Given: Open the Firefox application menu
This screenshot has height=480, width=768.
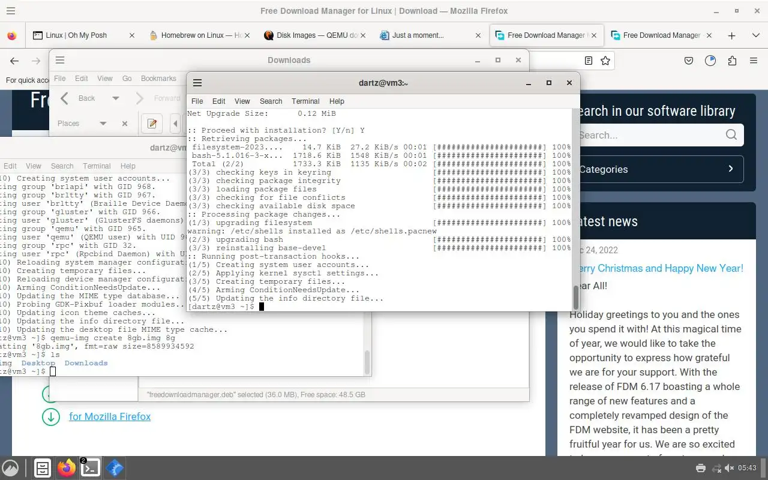Looking at the screenshot, I should pos(754,61).
